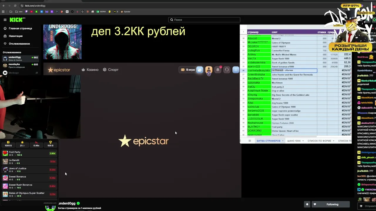
Task: Open the ШАНС 10КК tab dropdown arrow
Action: pos(303,141)
